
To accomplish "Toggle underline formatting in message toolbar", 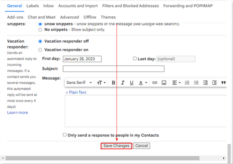I will (x=132, y=83).
